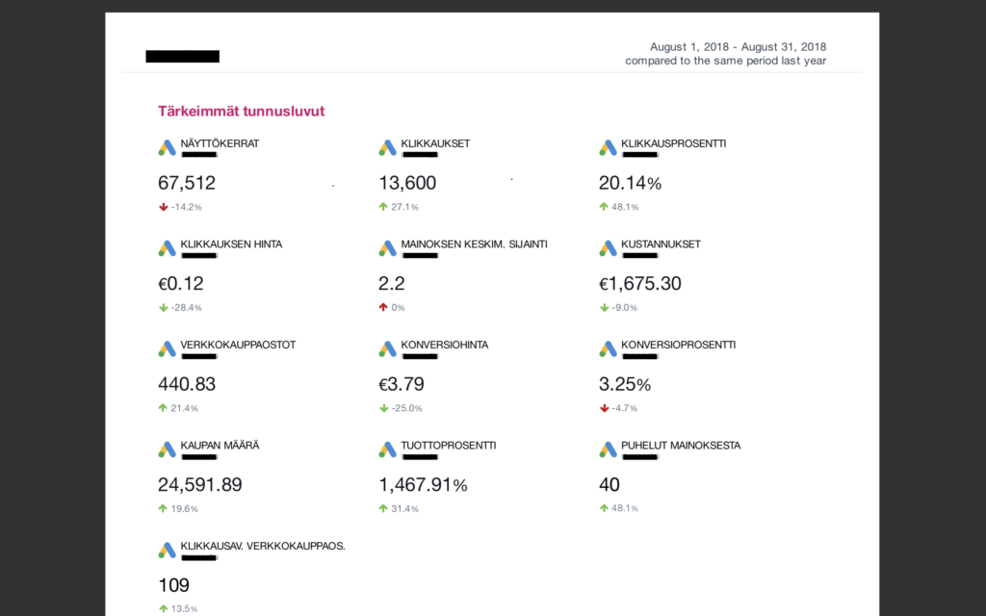Viewport: 986px width, 616px height.
Task: Click the calls value 40
Action: coord(610,485)
